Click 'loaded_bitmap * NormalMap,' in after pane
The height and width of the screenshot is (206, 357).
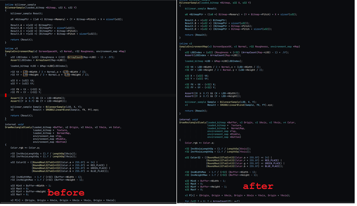pyautogui.click(x=226, y=128)
